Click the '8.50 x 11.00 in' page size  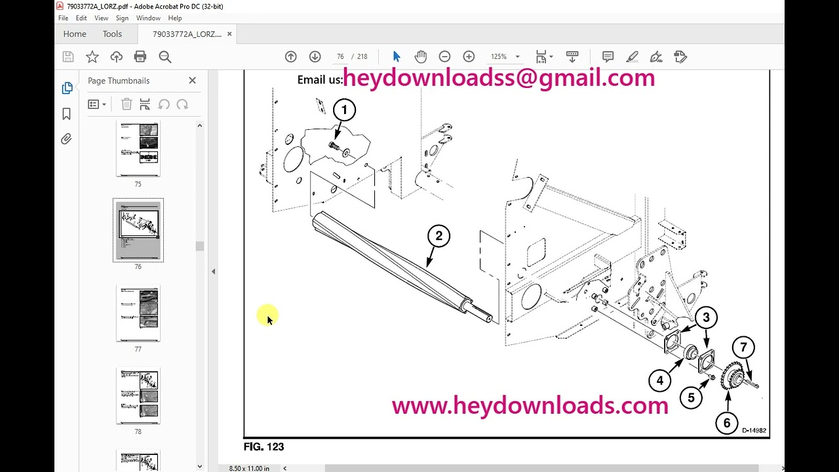249,468
